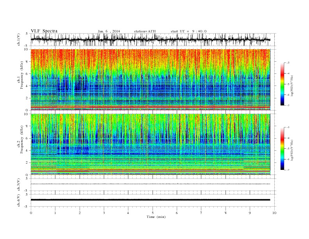Click the 'Time (min)' axis title

pyautogui.click(x=156, y=217)
